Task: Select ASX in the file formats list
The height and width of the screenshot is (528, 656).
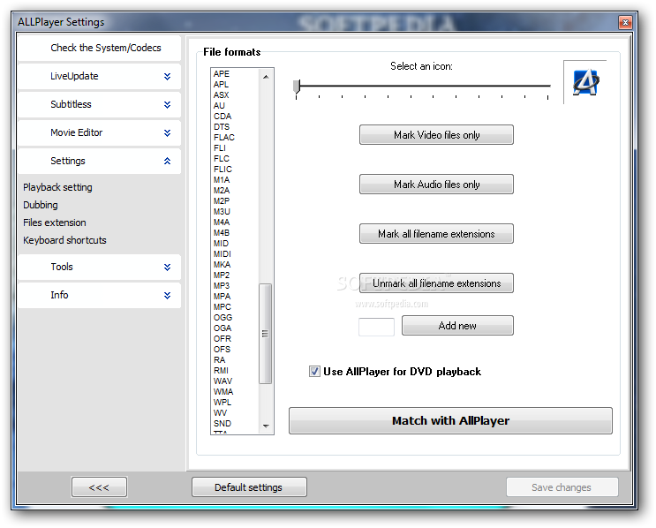Action: (222, 95)
